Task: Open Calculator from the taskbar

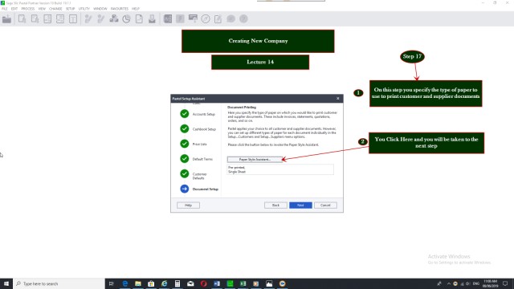Action: click(177, 283)
